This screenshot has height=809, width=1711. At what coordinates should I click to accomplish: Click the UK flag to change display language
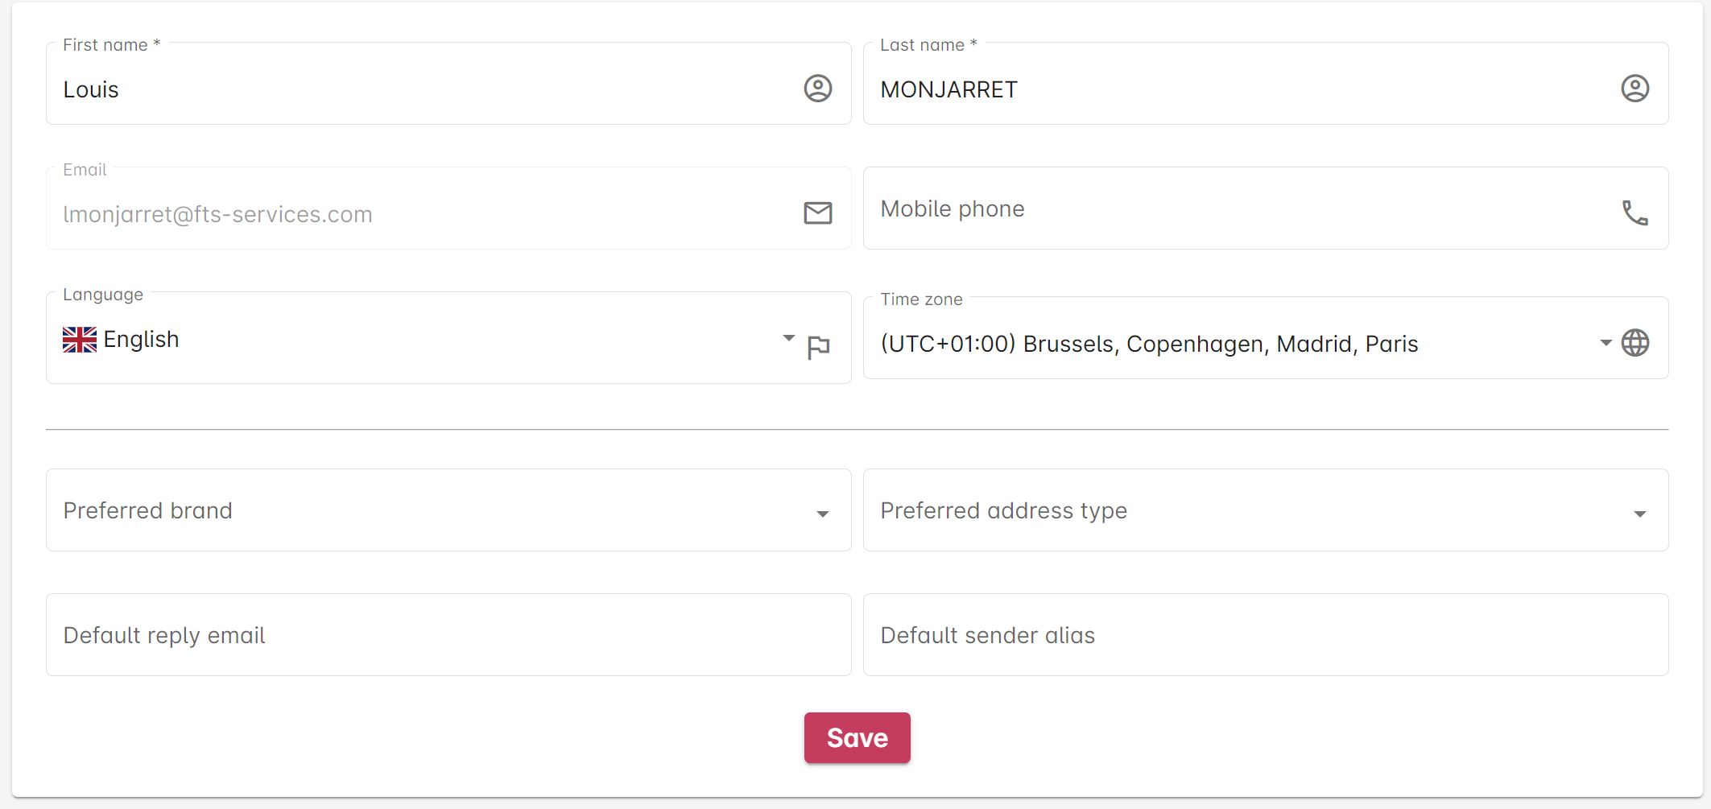click(78, 339)
